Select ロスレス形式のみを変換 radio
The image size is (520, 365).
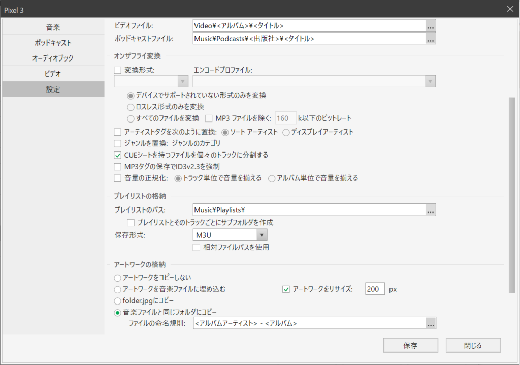[131, 107]
